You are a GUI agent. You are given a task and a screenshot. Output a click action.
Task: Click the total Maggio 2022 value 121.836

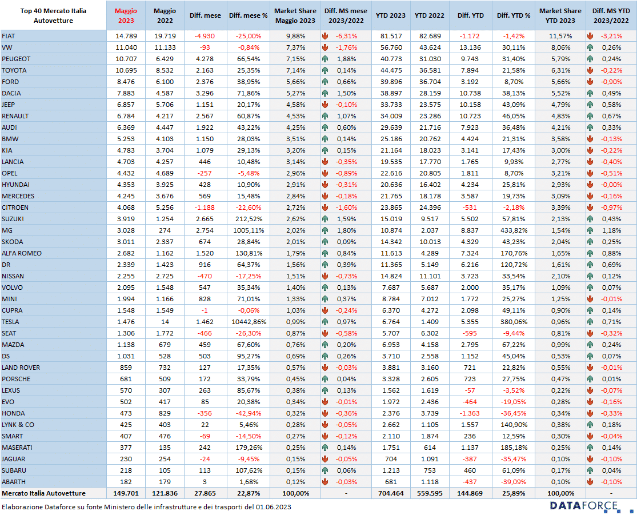click(x=165, y=493)
